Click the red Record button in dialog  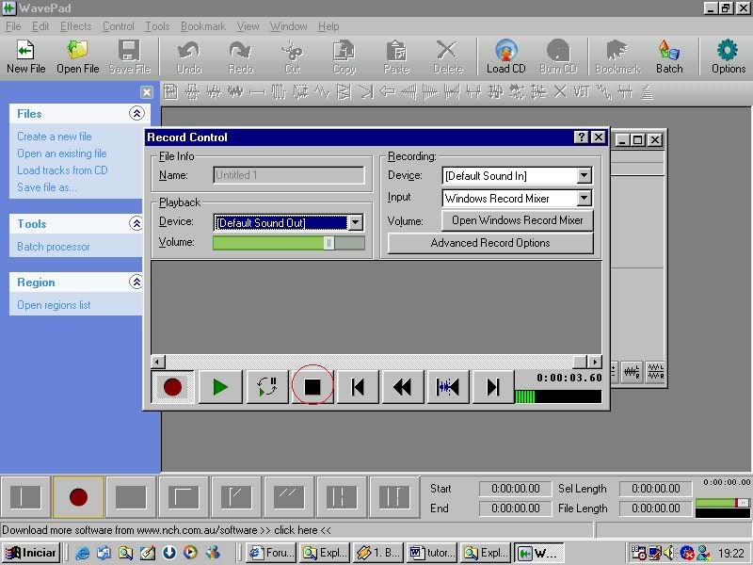tap(172, 387)
